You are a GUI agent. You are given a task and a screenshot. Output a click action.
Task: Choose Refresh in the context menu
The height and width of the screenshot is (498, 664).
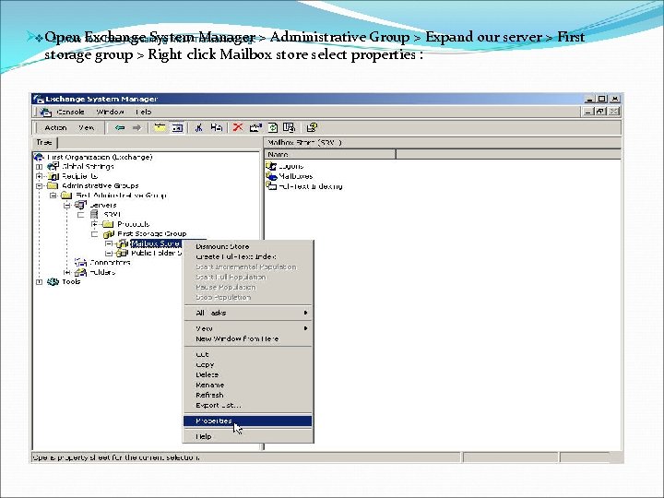[x=248, y=395]
